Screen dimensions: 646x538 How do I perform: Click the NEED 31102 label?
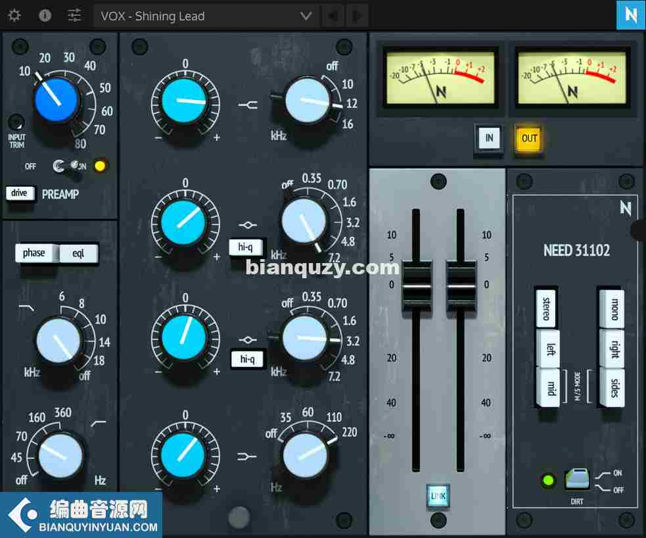(576, 250)
